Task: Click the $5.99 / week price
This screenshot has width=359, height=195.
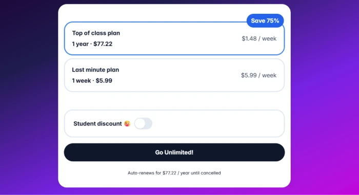Action: click(x=258, y=75)
